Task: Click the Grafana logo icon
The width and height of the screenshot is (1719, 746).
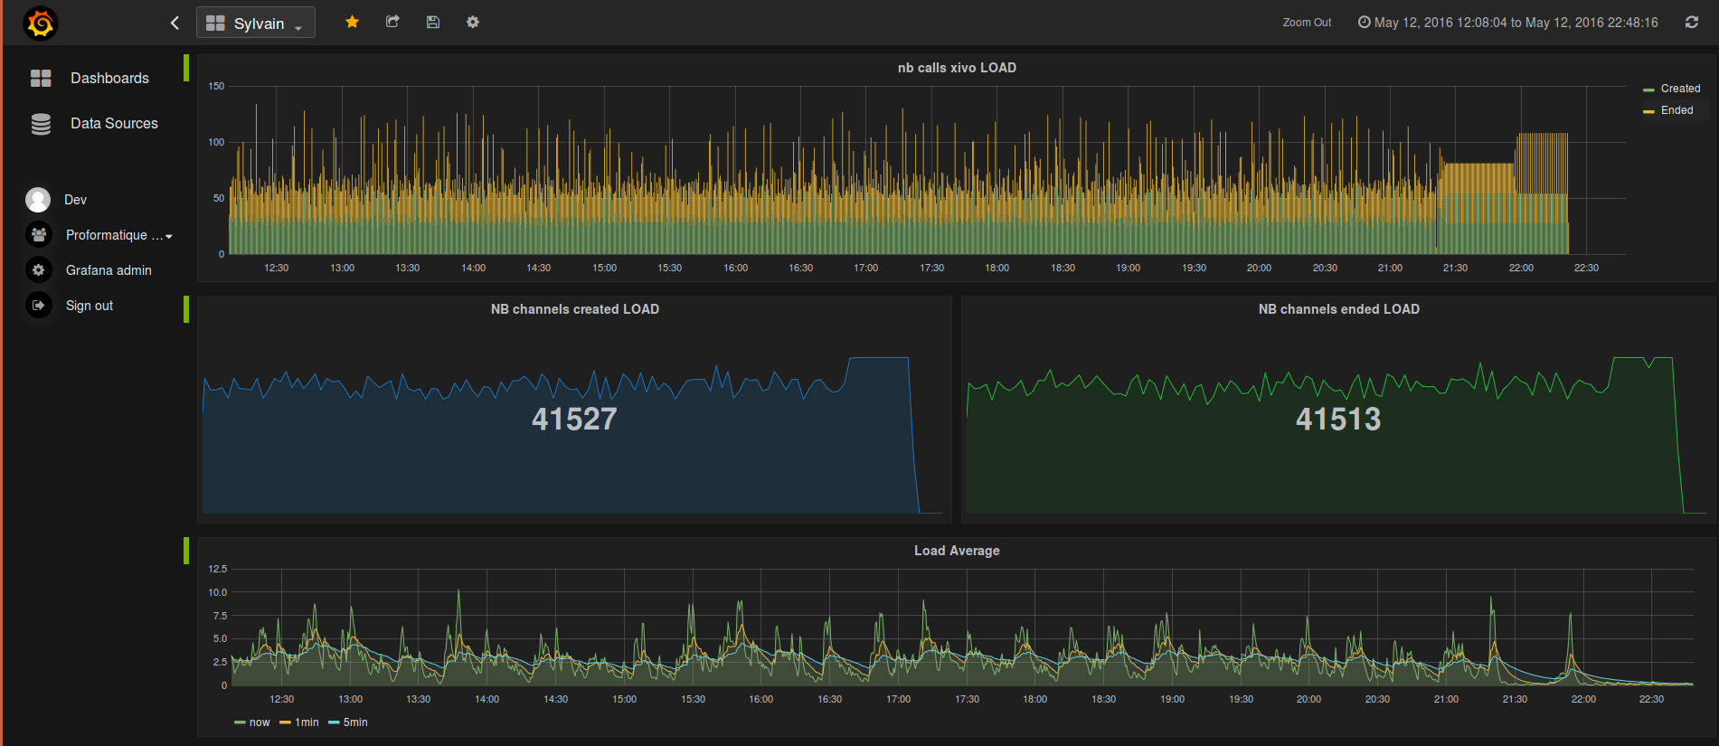Action: (x=41, y=24)
